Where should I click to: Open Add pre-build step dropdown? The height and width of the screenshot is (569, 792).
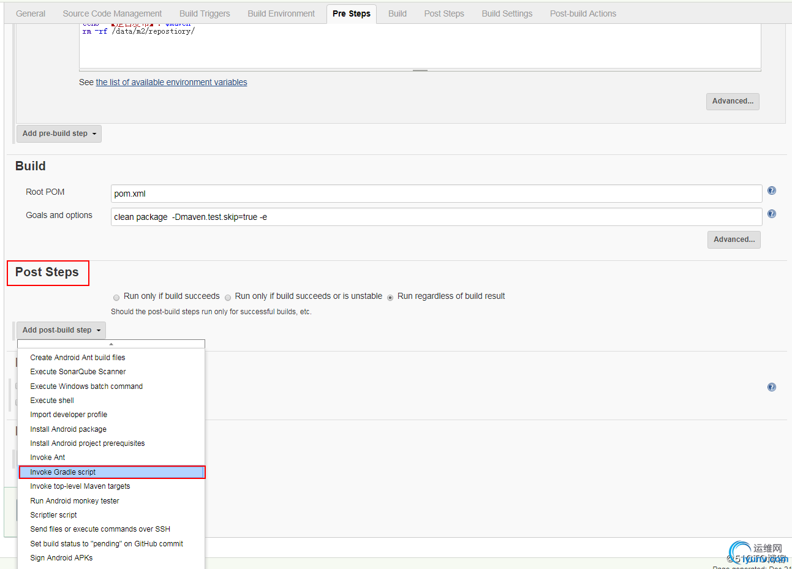[59, 134]
